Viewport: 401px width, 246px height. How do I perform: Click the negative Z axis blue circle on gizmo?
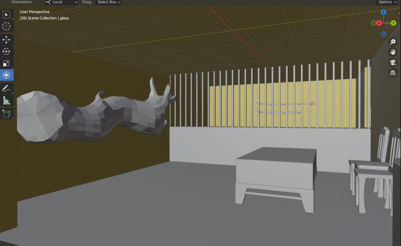point(383,34)
